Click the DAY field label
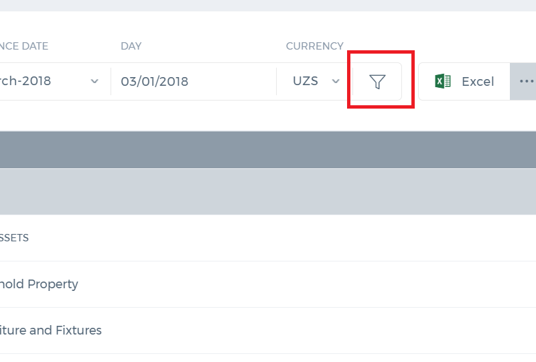This screenshot has width=536, height=362. 131,46
